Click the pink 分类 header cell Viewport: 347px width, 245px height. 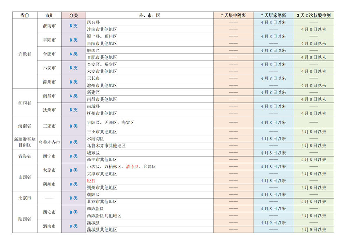73,15
